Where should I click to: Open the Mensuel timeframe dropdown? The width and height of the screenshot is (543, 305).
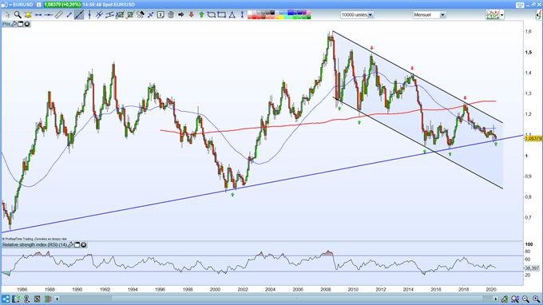430,15
